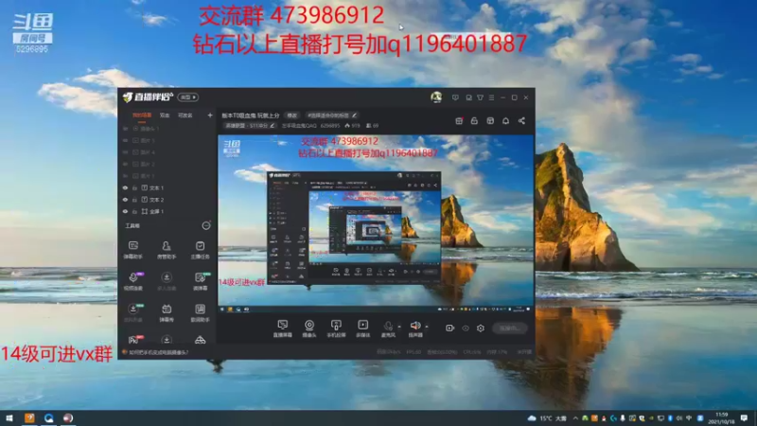
Task: Click the stream preview canvas
Action: pos(376,223)
